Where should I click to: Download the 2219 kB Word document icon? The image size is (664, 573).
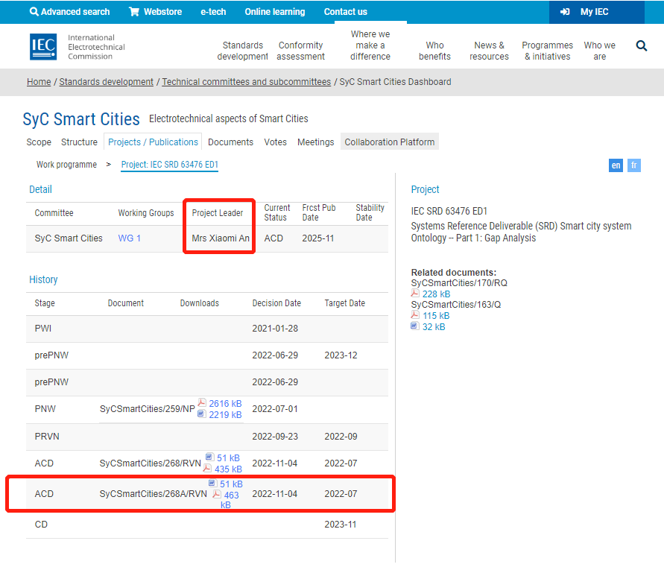pyautogui.click(x=202, y=414)
